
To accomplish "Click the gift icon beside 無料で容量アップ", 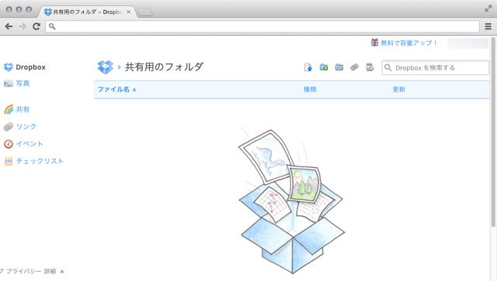I will (x=374, y=43).
